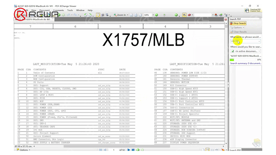Open the Tools menu

(70, 10)
